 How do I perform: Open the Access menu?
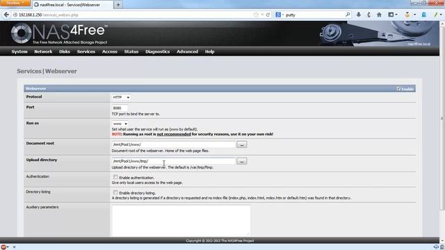click(110, 51)
